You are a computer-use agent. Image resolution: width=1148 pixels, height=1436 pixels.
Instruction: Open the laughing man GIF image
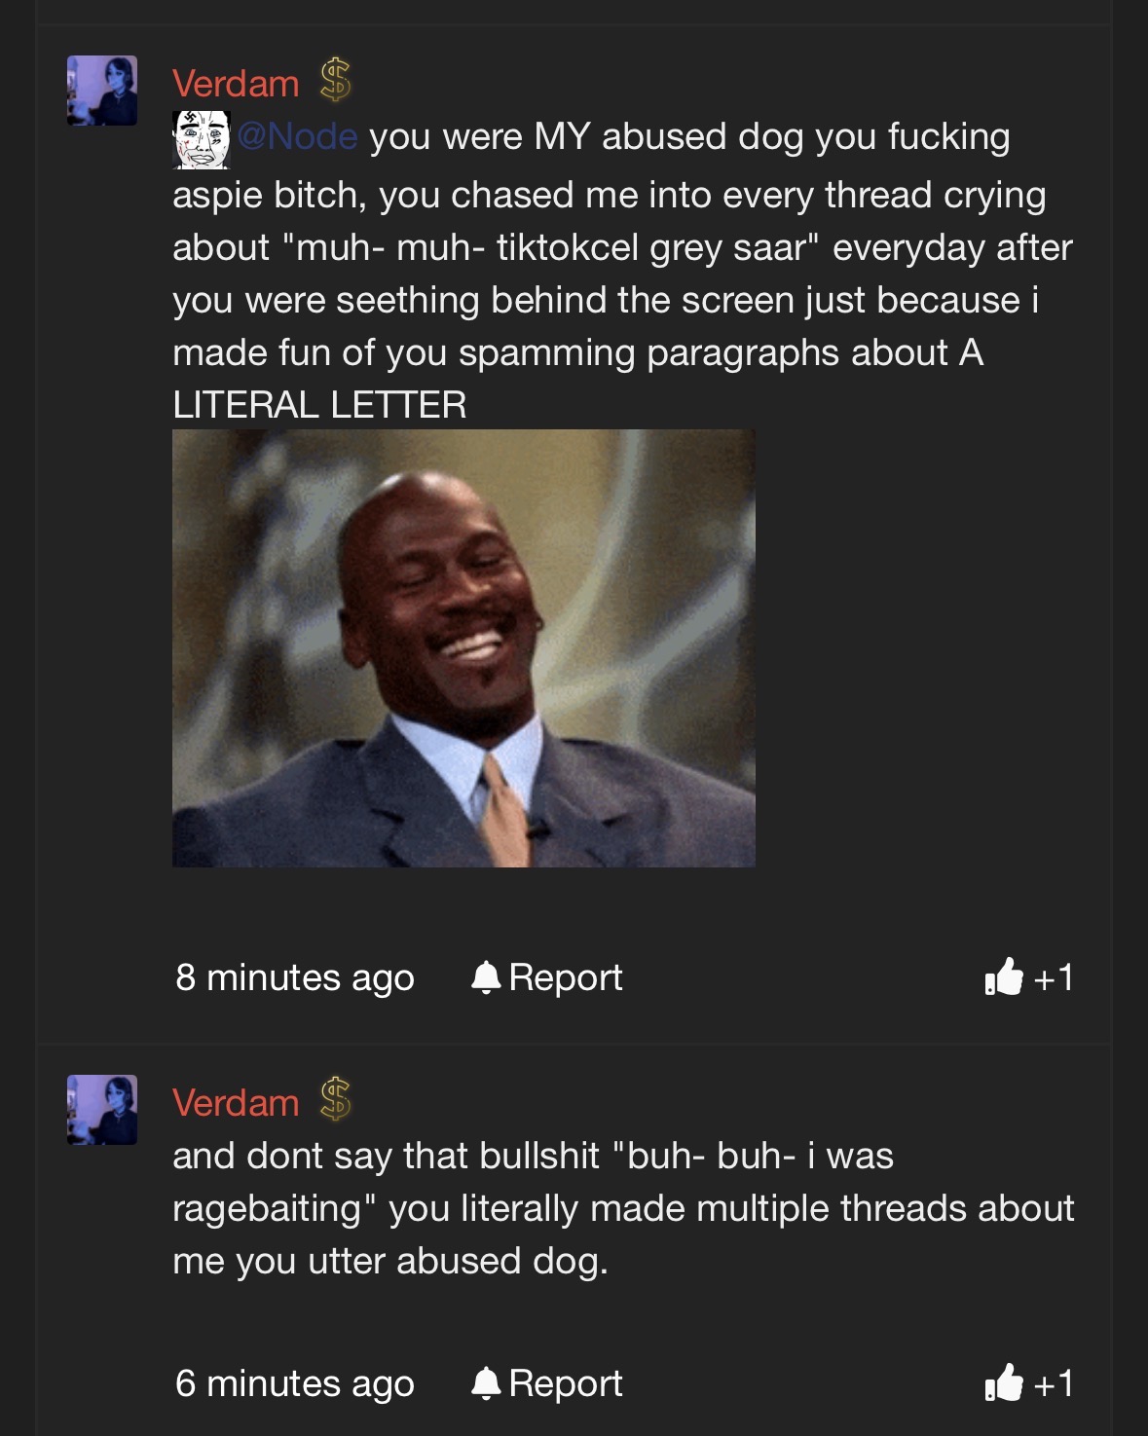(463, 648)
